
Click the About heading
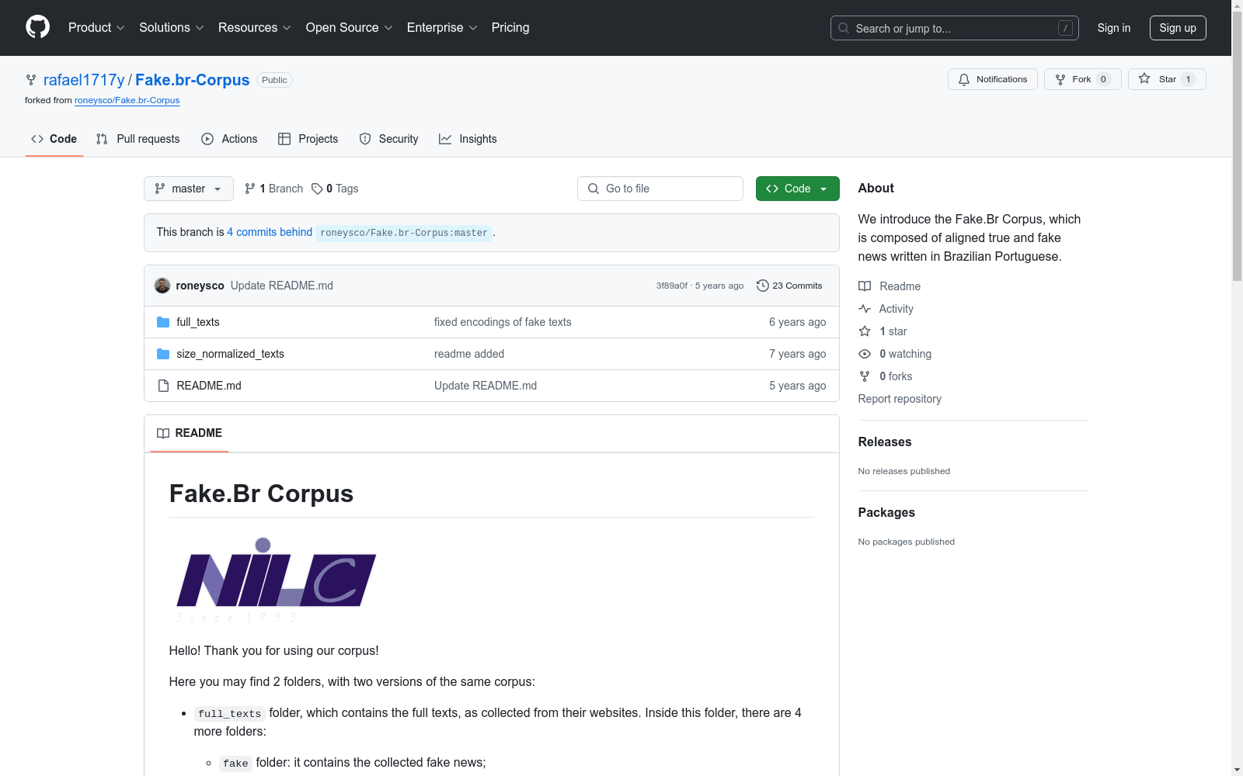pos(876,188)
